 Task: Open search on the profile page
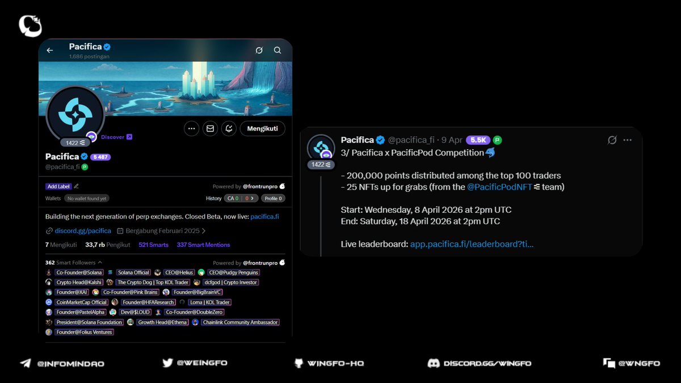pos(278,50)
